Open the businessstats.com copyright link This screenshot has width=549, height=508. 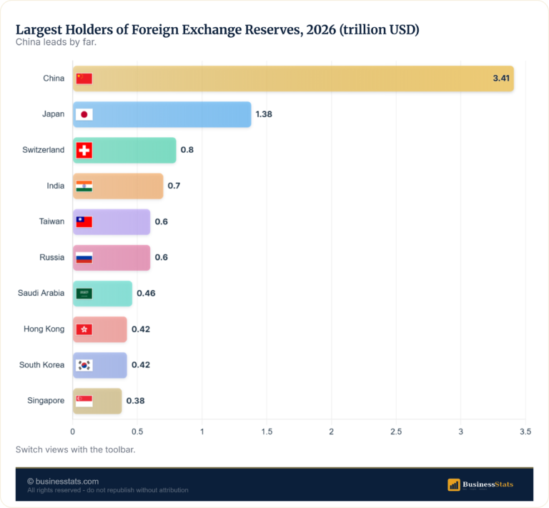tap(63, 482)
